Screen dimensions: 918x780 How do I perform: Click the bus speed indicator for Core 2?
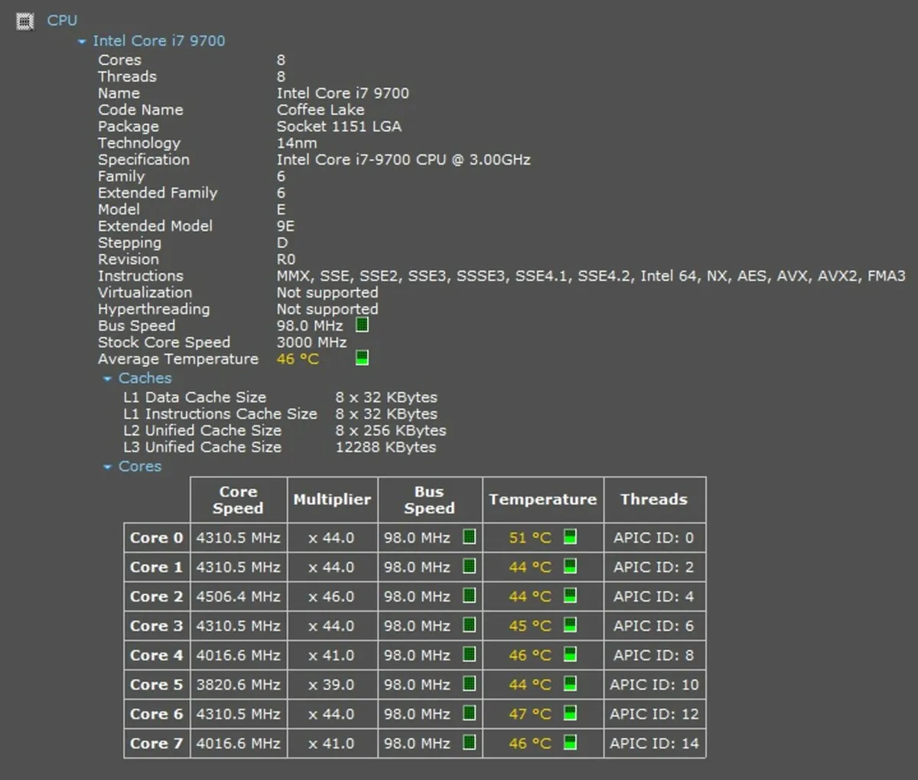click(x=469, y=596)
